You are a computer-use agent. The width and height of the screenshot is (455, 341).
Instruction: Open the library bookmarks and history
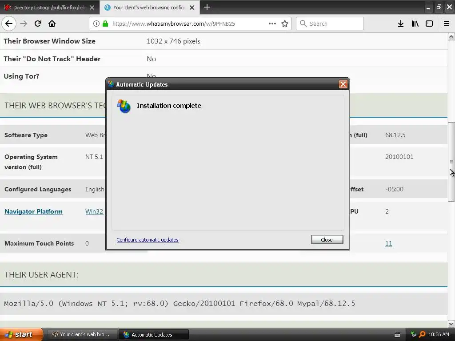415,24
